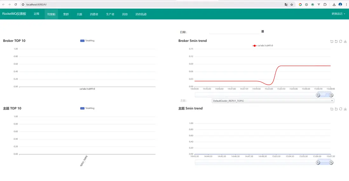The image size is (349, 181).
Task: Restore the Broker 5min trend chart
Action: (x=340, y=41)
